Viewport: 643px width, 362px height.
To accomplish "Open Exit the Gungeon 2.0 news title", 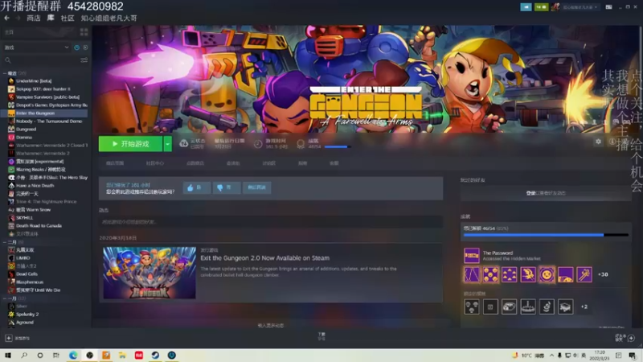I will [x=265, y=258].
